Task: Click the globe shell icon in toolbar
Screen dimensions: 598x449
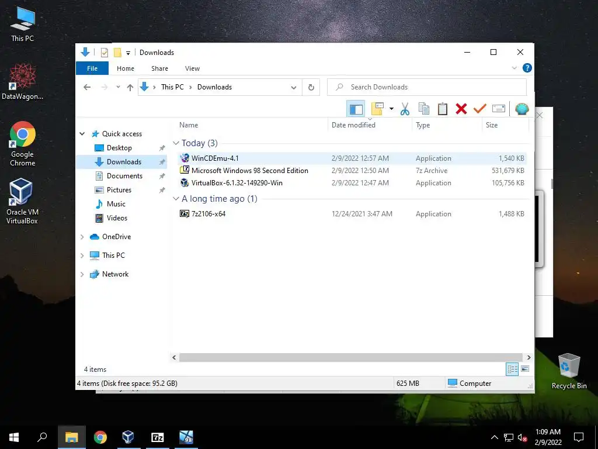Action: click(x=521, y=109)
